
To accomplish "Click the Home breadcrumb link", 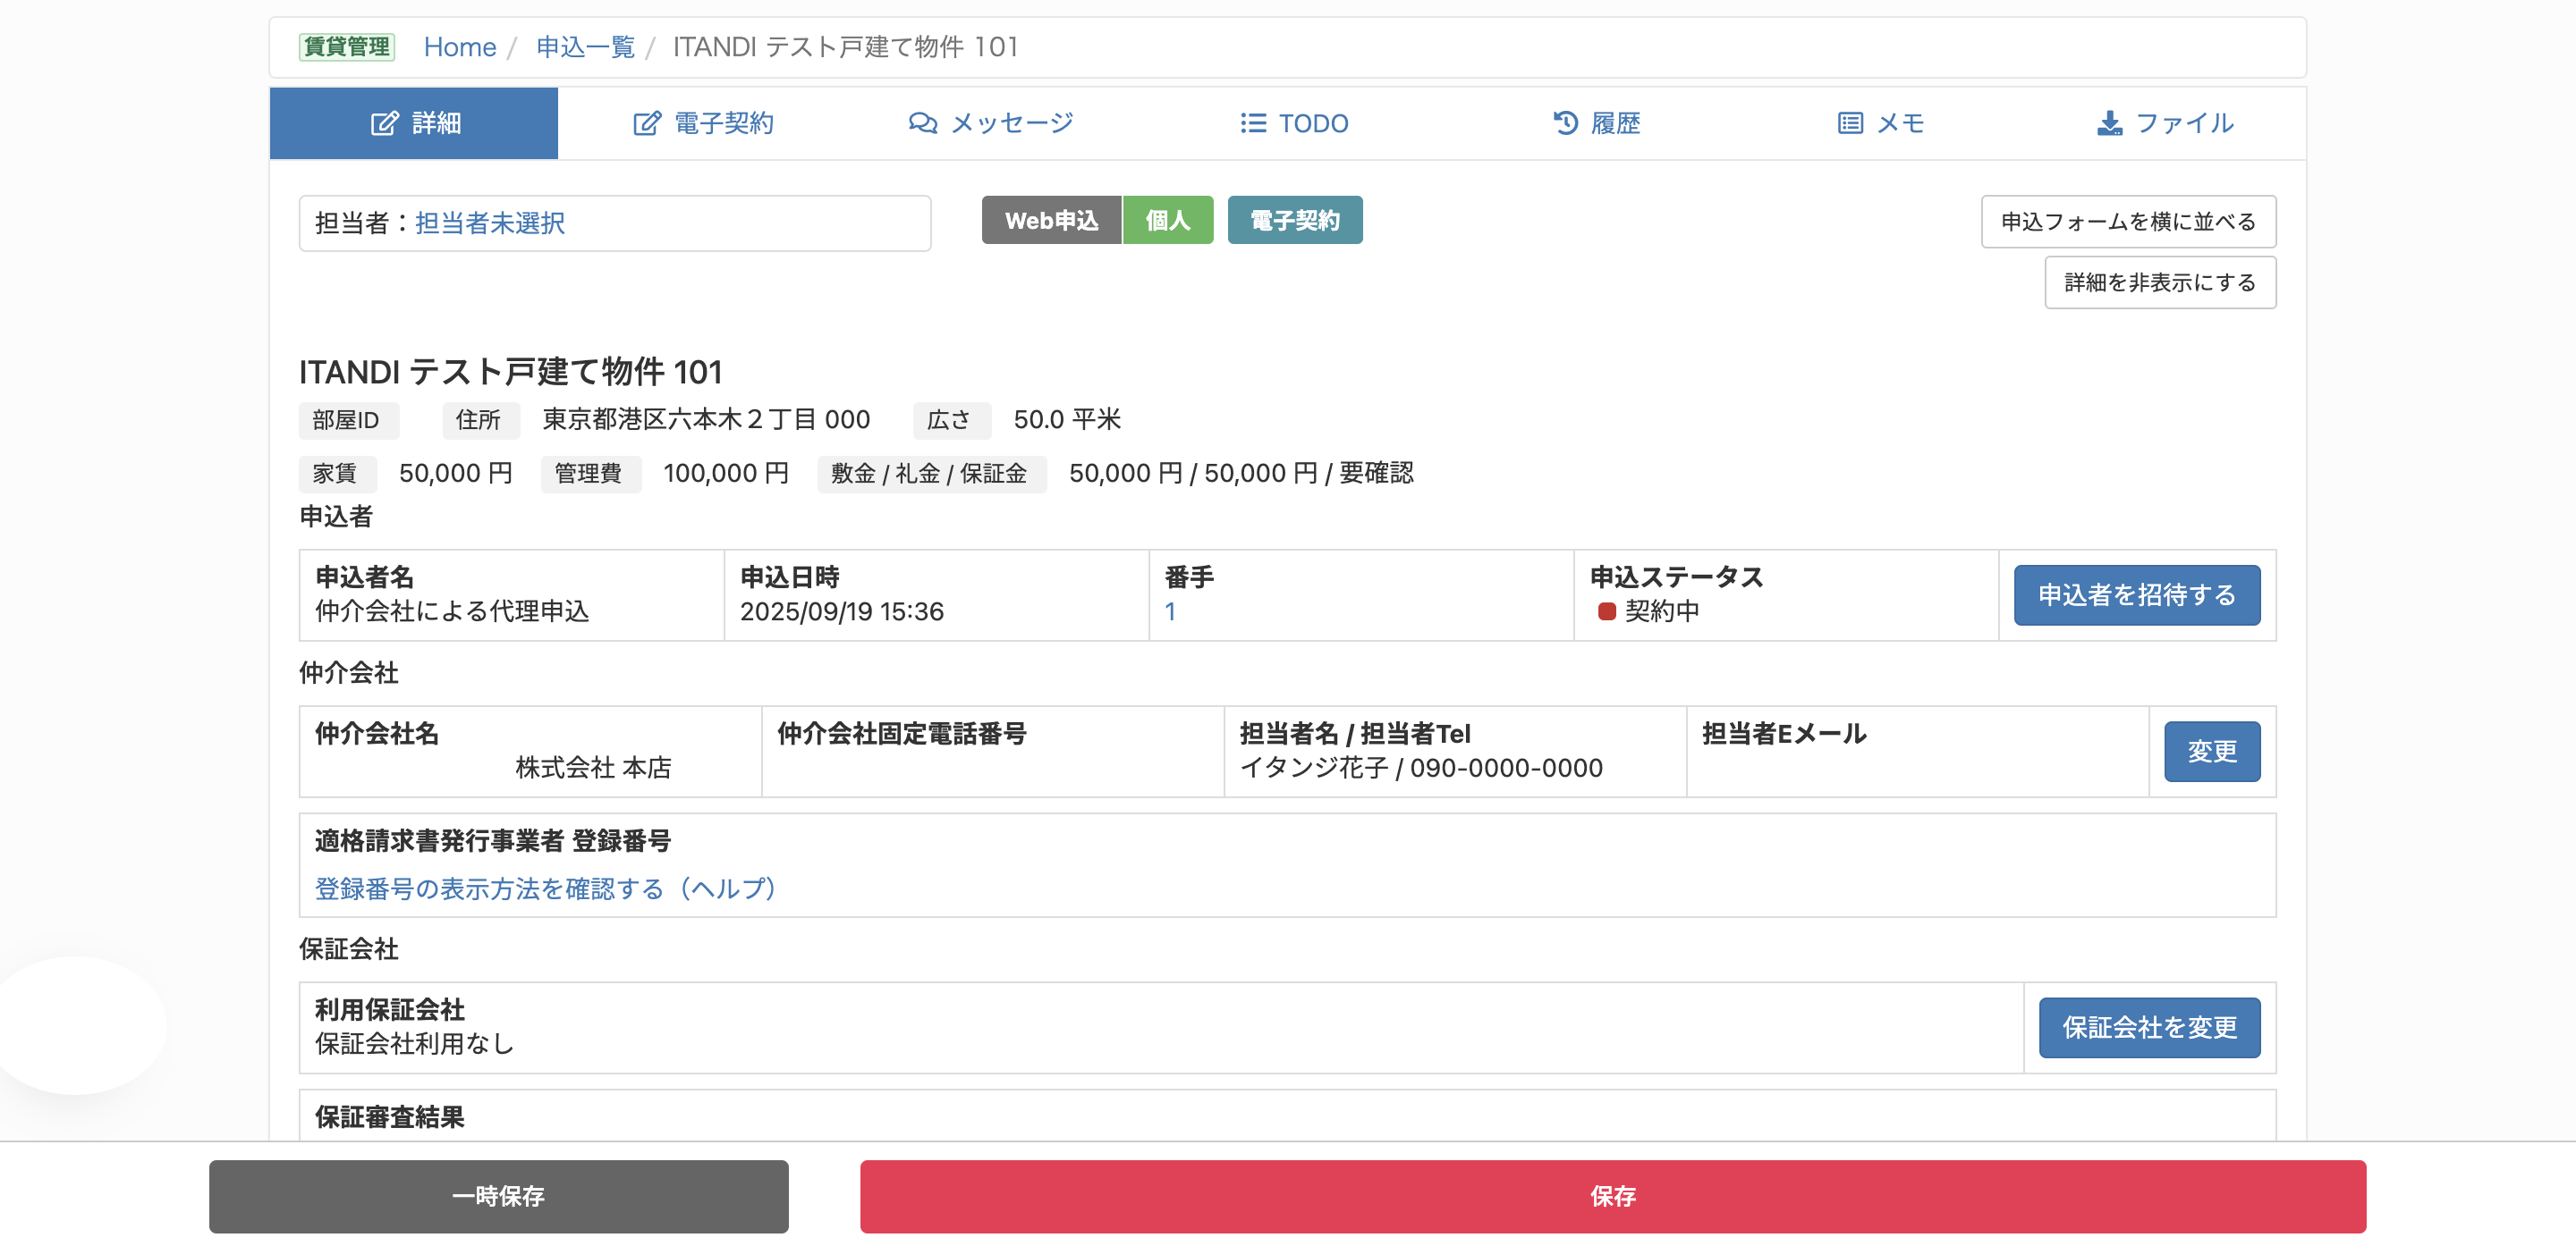I will coord(460,47).
